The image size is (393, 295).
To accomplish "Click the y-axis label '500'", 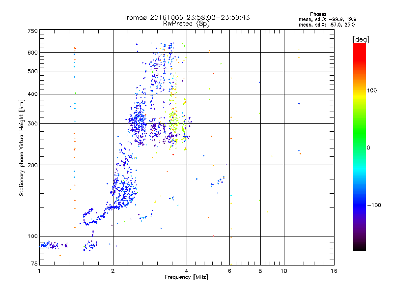I will click(x=32, y=71).
